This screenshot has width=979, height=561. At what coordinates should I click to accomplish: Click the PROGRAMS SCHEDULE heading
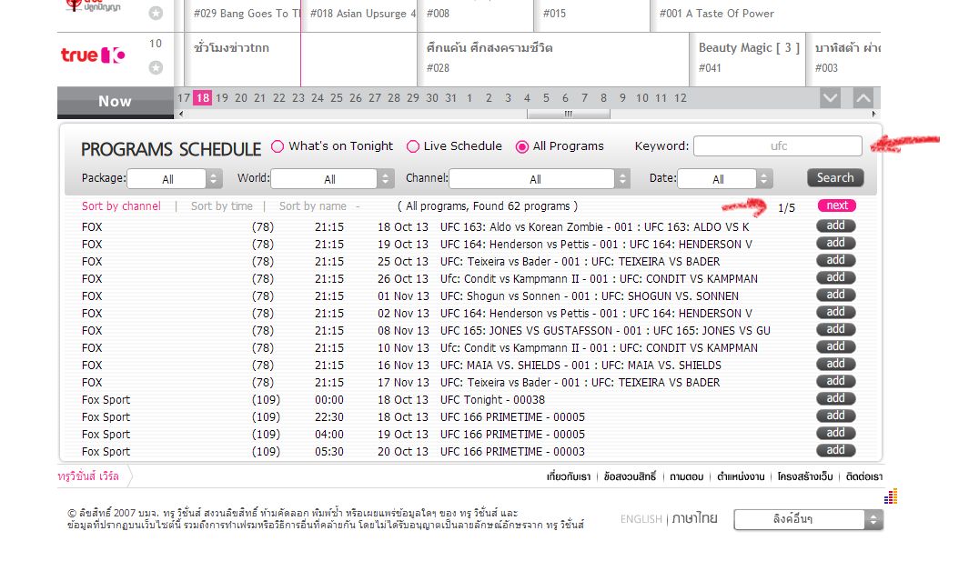(x=171, y=150)
